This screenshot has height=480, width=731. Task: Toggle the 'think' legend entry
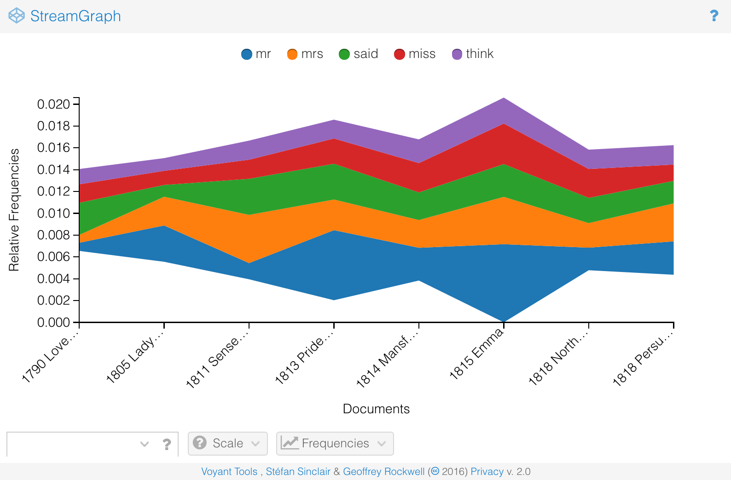coord(473,54)
